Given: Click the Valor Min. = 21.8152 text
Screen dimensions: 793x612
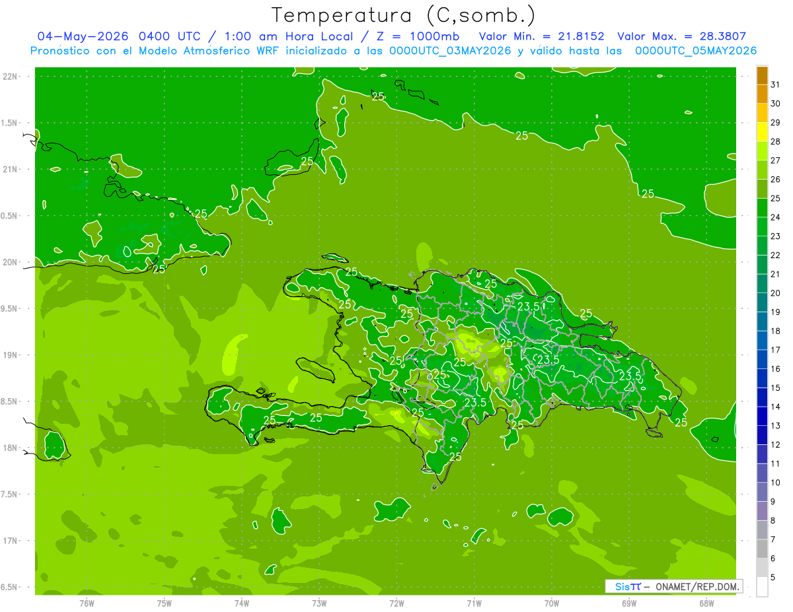Looking at the screenshot, I should pyautogui.click(x=543, y=36).
